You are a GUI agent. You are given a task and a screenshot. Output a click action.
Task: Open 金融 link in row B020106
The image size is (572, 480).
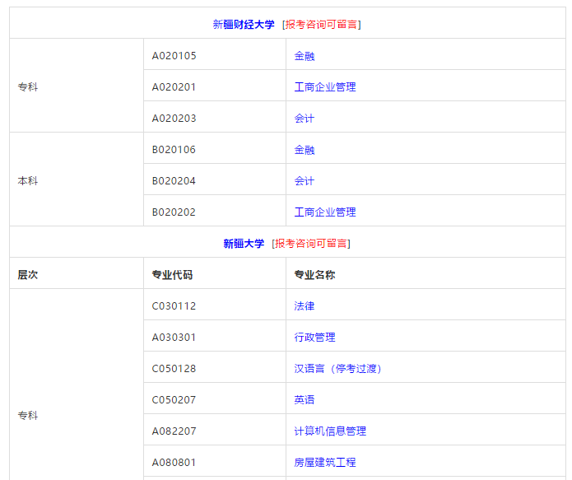pos(305,150)
